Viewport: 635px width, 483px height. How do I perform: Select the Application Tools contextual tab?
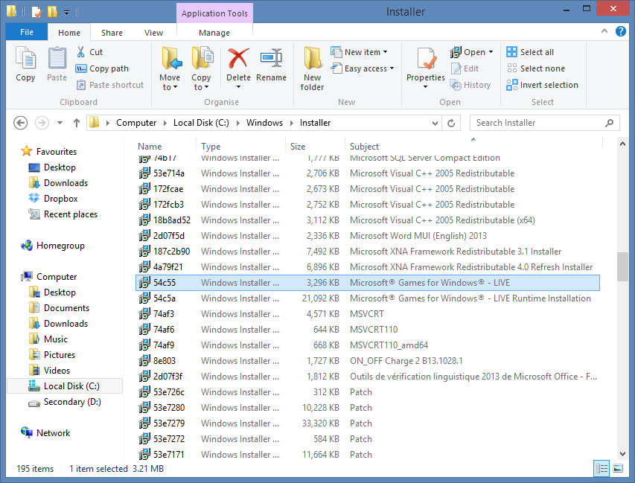pos(214,13)
